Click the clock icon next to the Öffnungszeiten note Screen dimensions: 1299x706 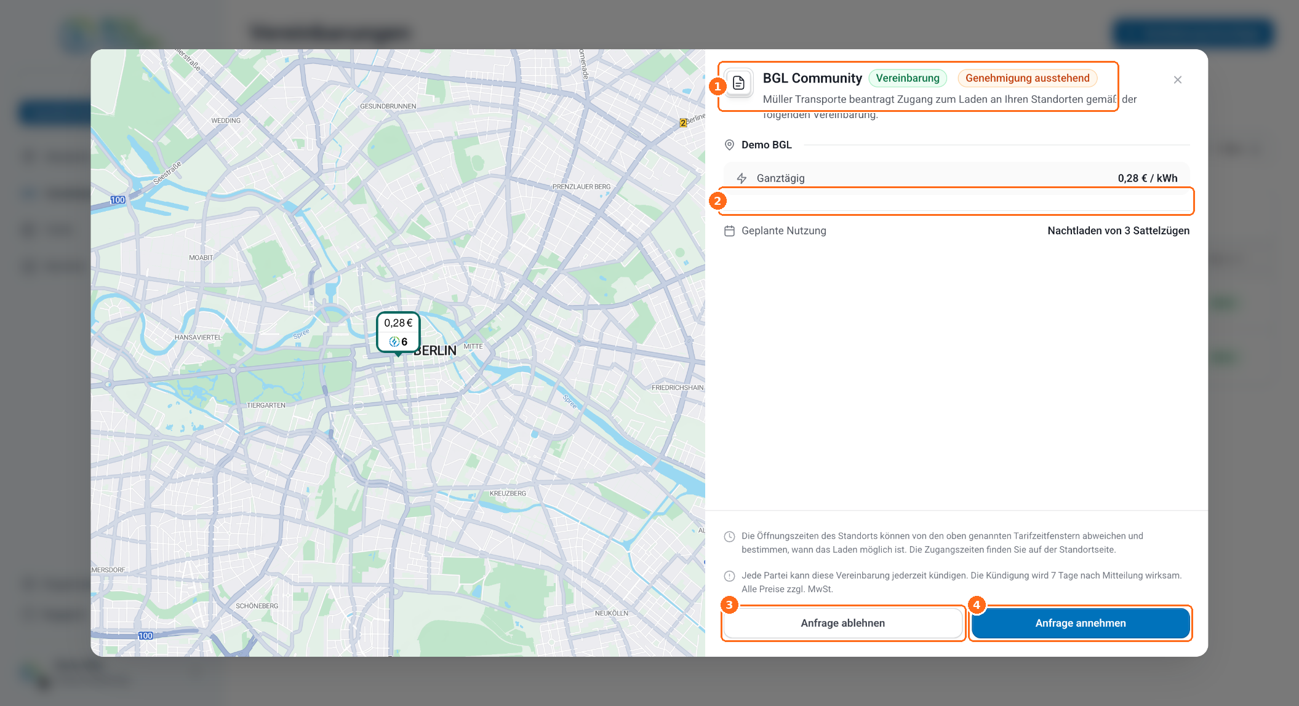(x=729, y=536)
